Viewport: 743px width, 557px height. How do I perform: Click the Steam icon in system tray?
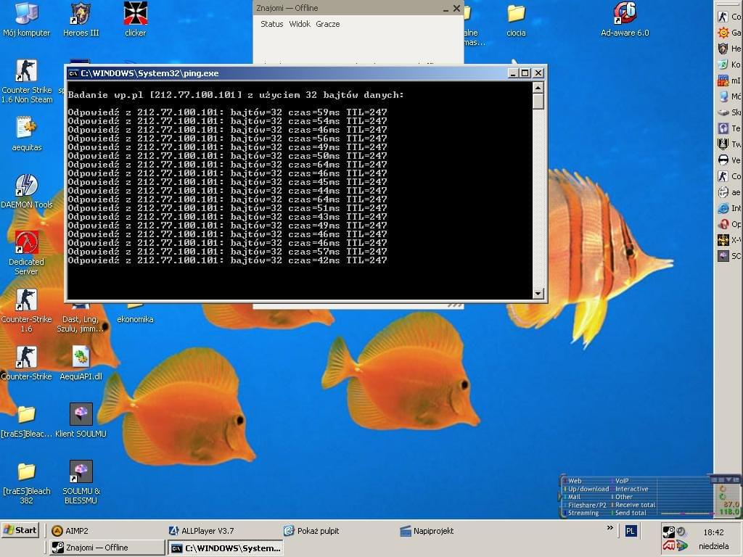coord(668,532)
